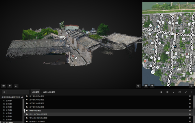195x123 pixels.
Task: Open the aerial map settings gear
Action: 191,85
